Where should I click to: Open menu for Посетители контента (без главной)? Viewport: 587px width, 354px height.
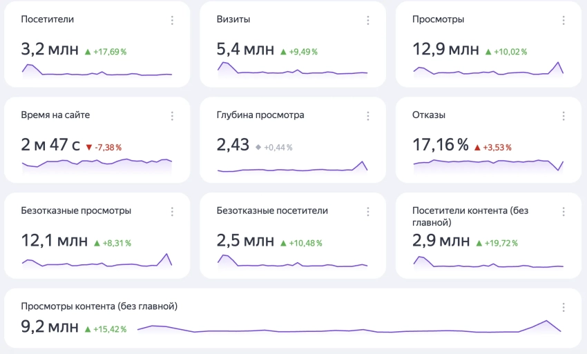coord(564,212)
